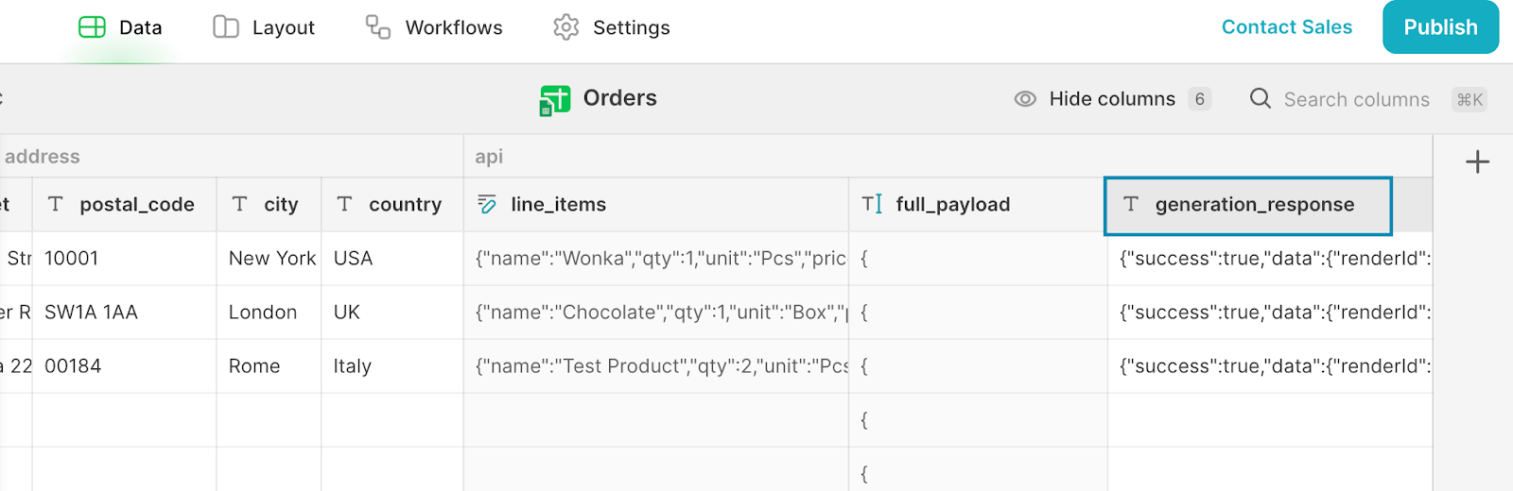Screen dimensions: 1513x491
Task: Click the full_payload column header
Action: (978, 205)
